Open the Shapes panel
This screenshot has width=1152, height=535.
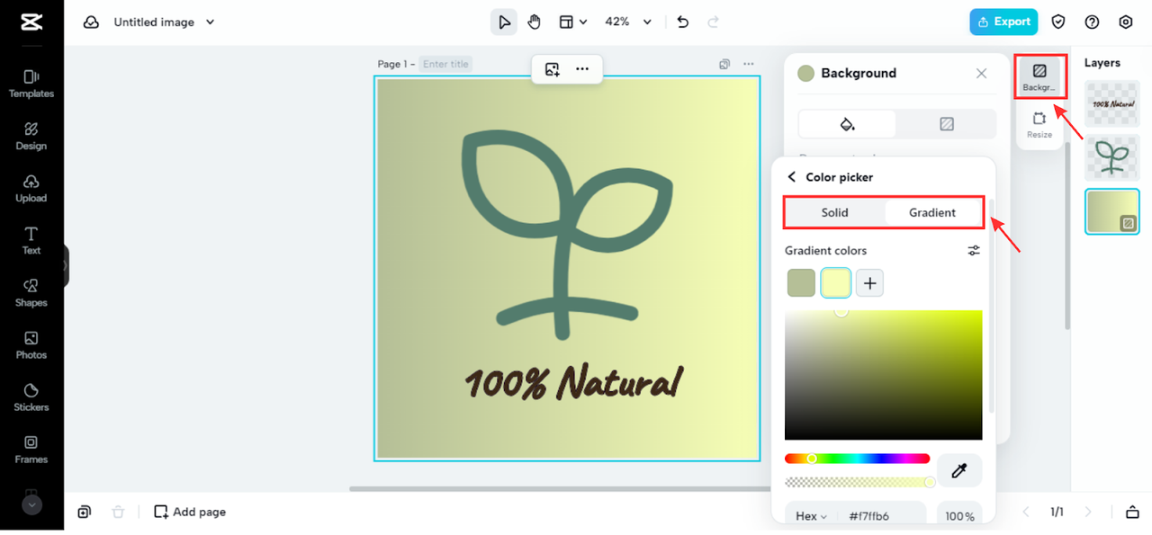coord(31,292)
